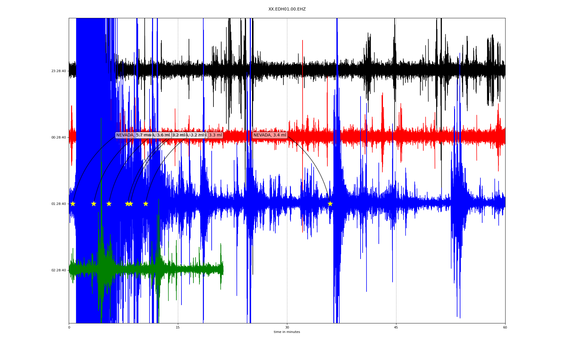Click the 45 minute x-axis tick label

coord(396,327)
